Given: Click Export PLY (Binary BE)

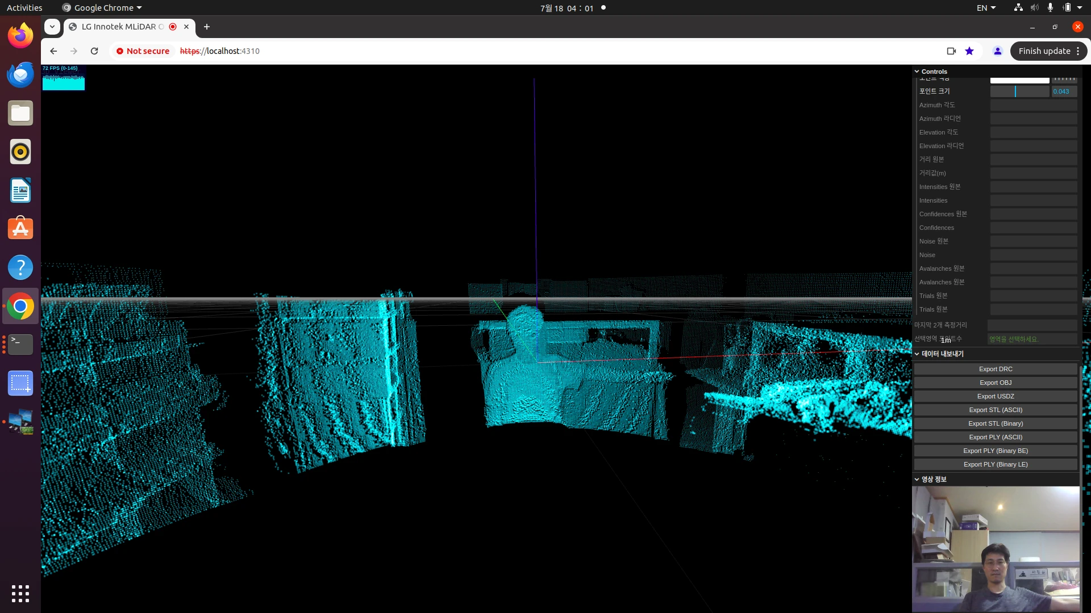Looking at the screenshot, I should coord(995,451).
